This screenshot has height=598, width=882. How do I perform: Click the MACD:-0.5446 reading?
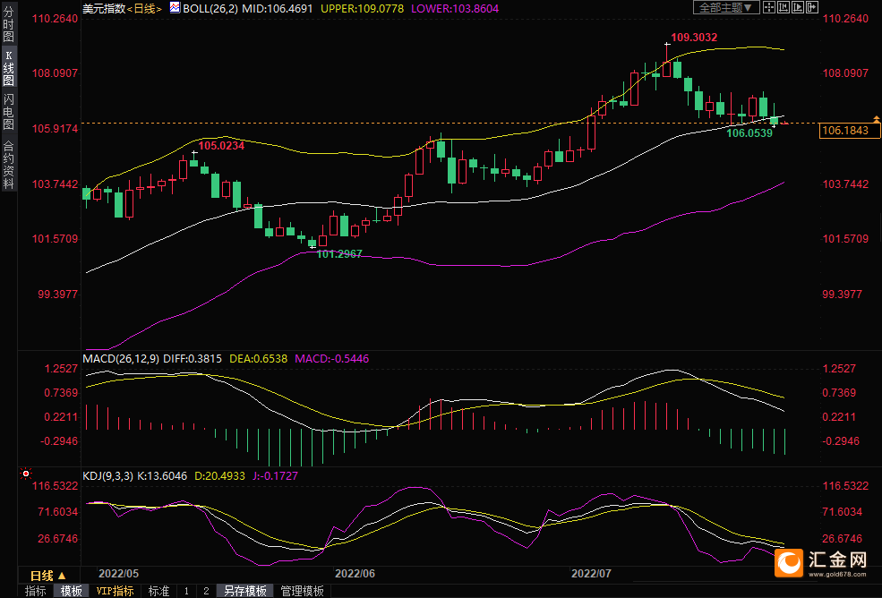(x=332, y=358)
